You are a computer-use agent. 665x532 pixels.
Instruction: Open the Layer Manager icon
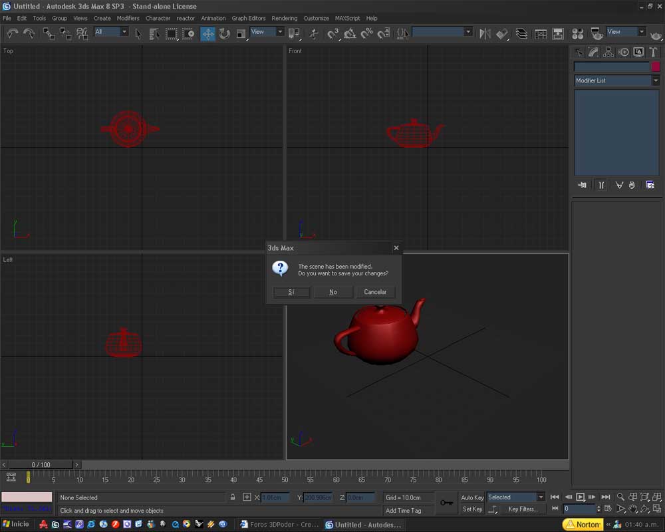pyautogui.click(x=521, y=33)
